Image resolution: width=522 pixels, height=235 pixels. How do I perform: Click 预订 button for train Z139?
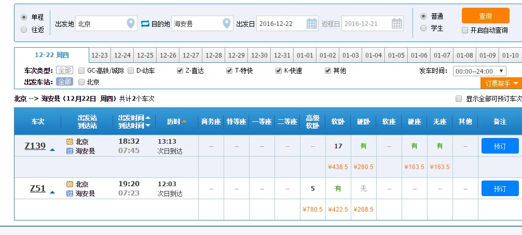500,146
